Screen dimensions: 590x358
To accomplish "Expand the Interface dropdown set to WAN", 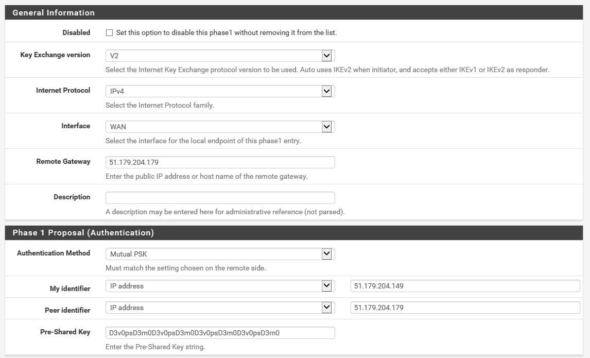I will tap(220, 126).
